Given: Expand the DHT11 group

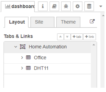Looking at the screenshot, I should (x=22, y=68).
